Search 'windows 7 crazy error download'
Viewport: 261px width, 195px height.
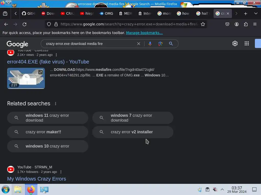tap(133, 118)
